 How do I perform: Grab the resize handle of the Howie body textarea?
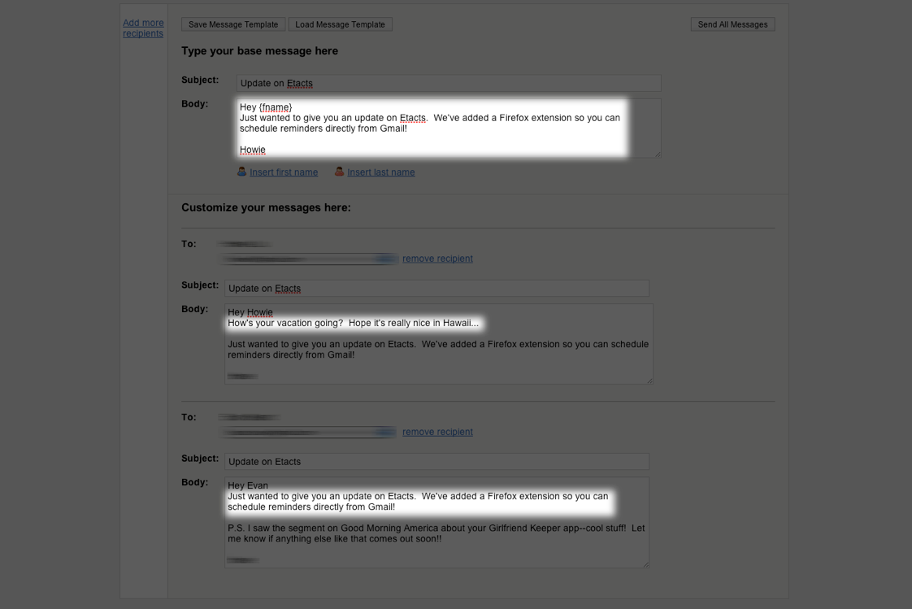[649, 381]
